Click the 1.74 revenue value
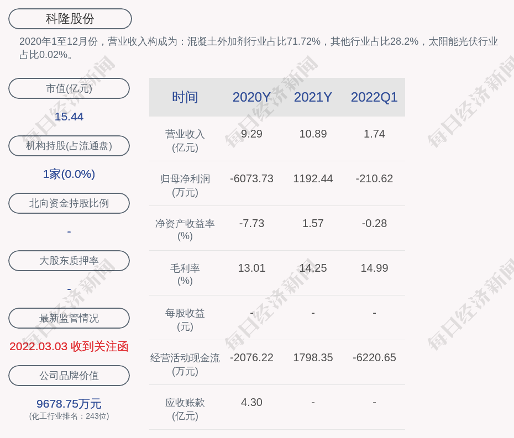Viewport: 514px width, 438px height. (x=374, y=134)
